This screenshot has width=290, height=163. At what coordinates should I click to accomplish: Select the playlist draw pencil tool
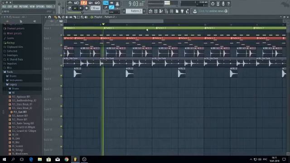click(x=55, y=17)
